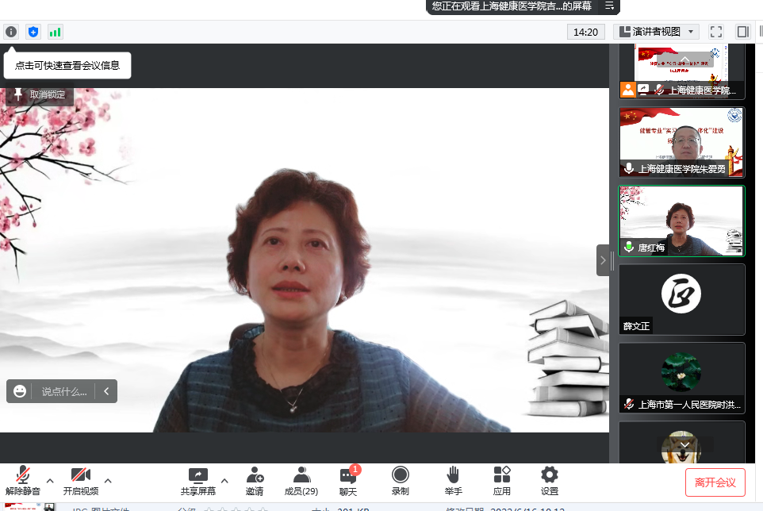Unmute microphone (解除静音)

click(23, 481)
